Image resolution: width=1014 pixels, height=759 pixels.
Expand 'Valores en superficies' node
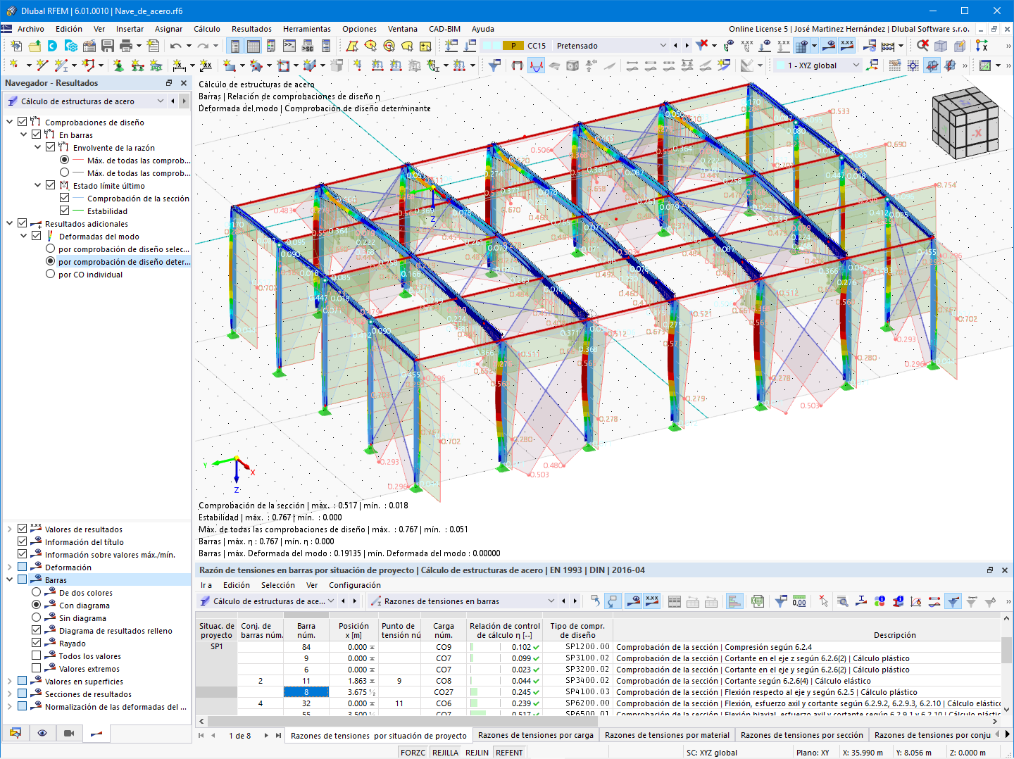click(10, 682)
